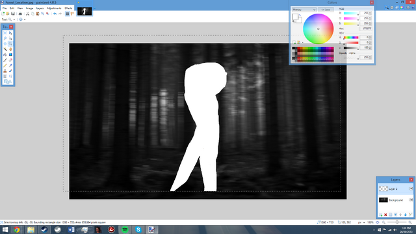
Task: Open the Layers menu
Action: pos(40,8)
